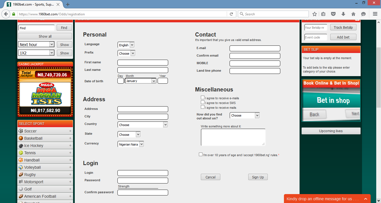The image size is (381, 203).
Task: Click the Ice Hockey puck icon
Action: pyautogui.click(x=21, y=146)
